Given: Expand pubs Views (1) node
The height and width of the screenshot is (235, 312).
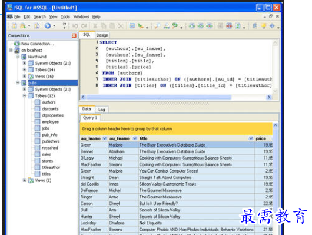Looking at the screenshot, I should [x=24, y=180].
